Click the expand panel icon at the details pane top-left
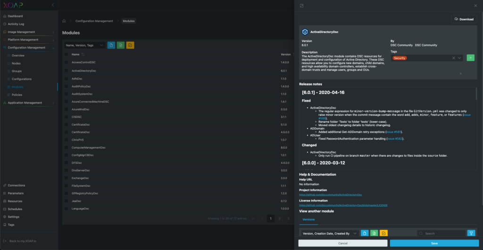Screen dimensions: 483x250 click(302, 6)
